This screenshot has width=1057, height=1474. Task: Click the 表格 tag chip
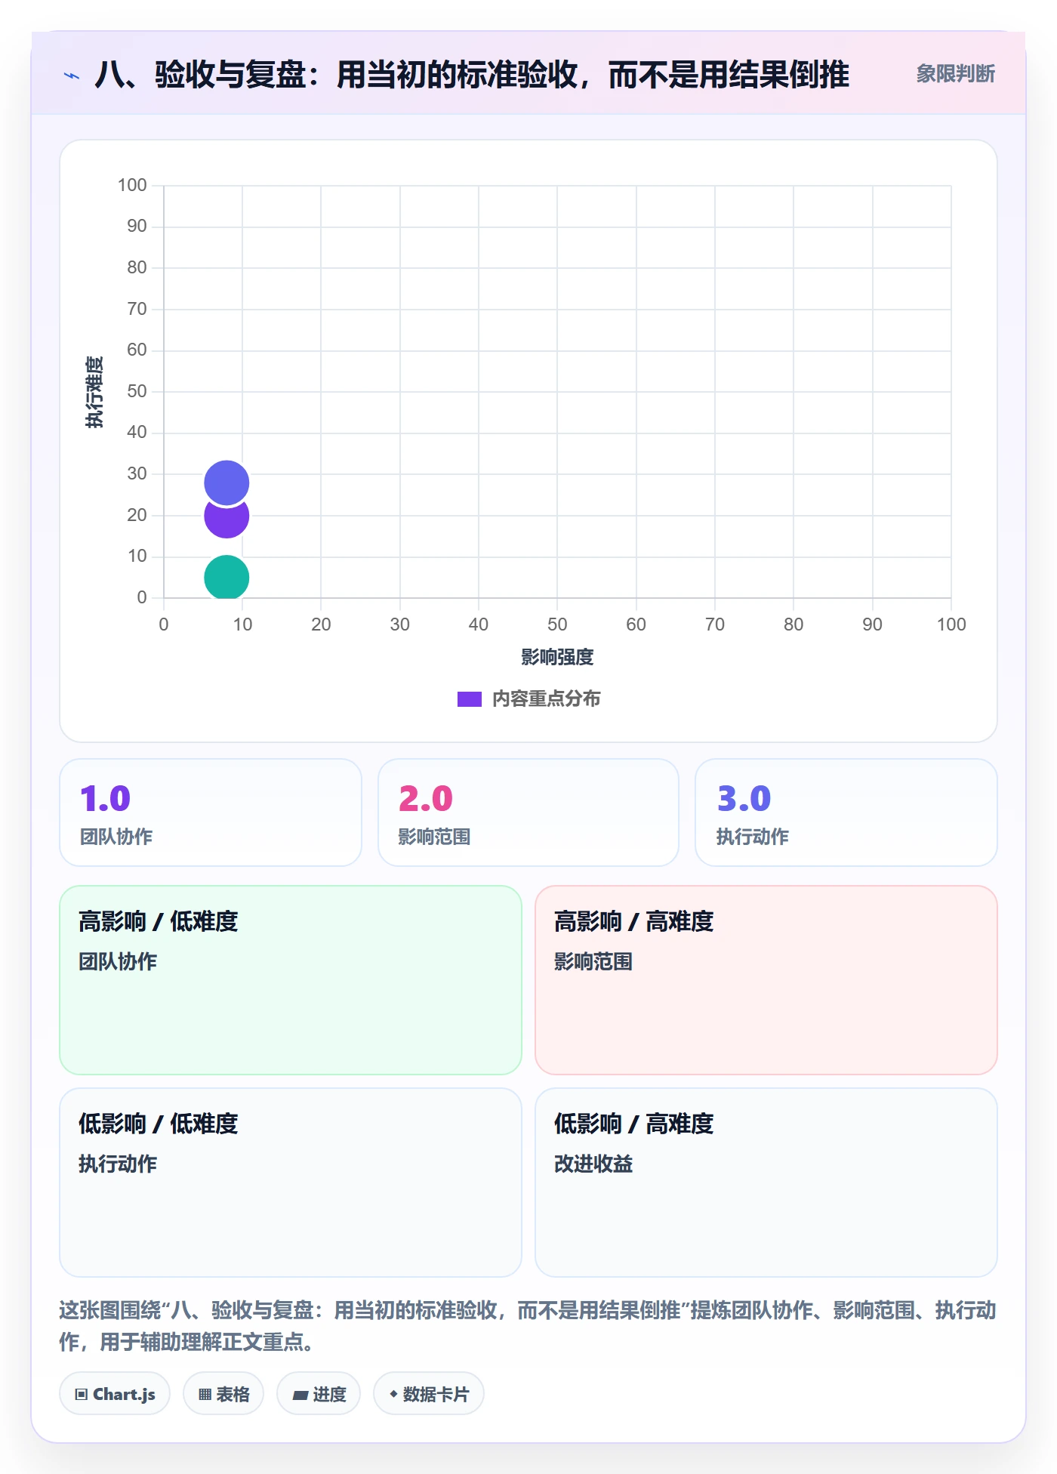click(x=223, y=1394)
